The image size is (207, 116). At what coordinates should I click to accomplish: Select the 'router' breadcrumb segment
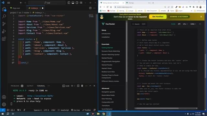click(x=27, y=13)
